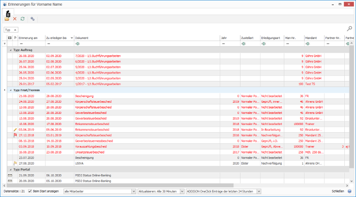The image size is (356, 197).
Task: Click the filter operator icon under Dokument
Action: 77,44
